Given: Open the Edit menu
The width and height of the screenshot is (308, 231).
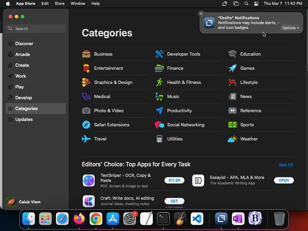Looking at the screenshot, I should 45,4.
